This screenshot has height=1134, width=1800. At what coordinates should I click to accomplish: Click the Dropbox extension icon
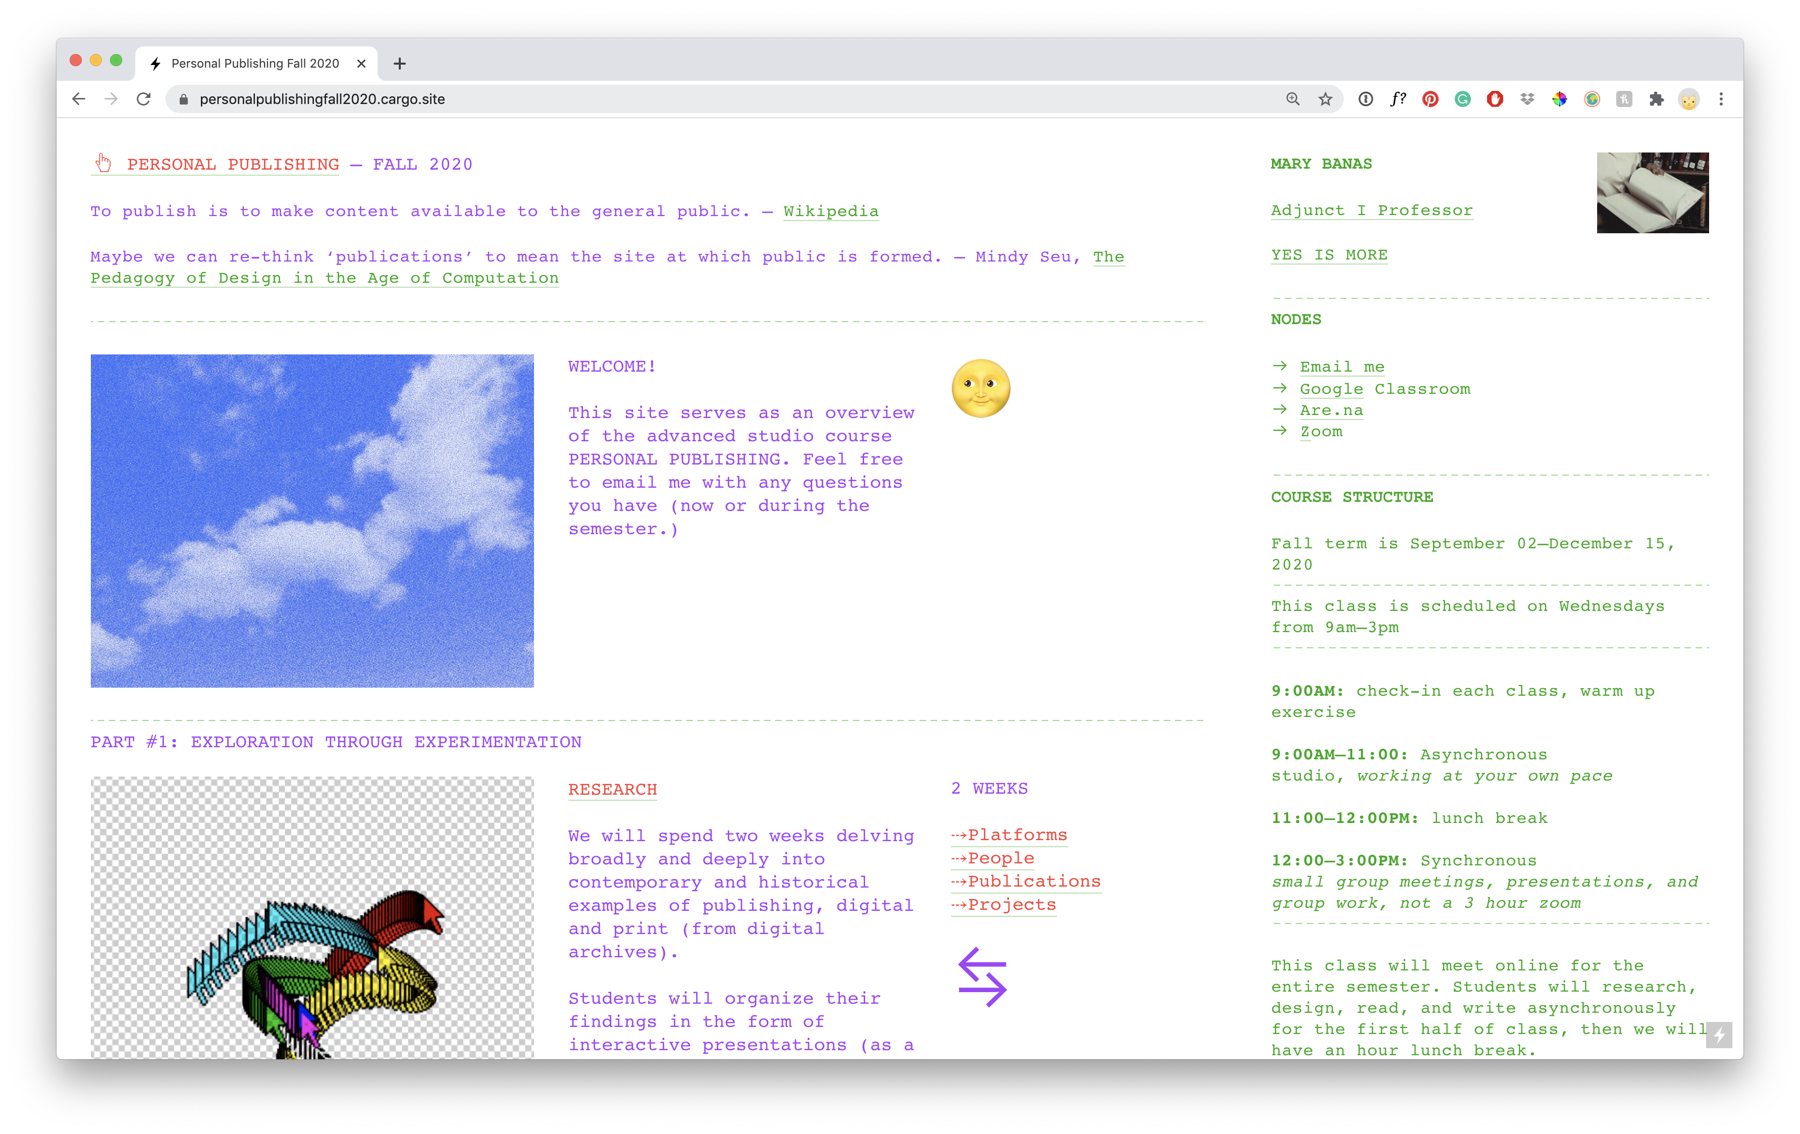coord(1527,99)
